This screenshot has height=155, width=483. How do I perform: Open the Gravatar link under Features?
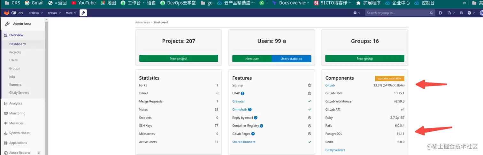[x=239, y=101]
